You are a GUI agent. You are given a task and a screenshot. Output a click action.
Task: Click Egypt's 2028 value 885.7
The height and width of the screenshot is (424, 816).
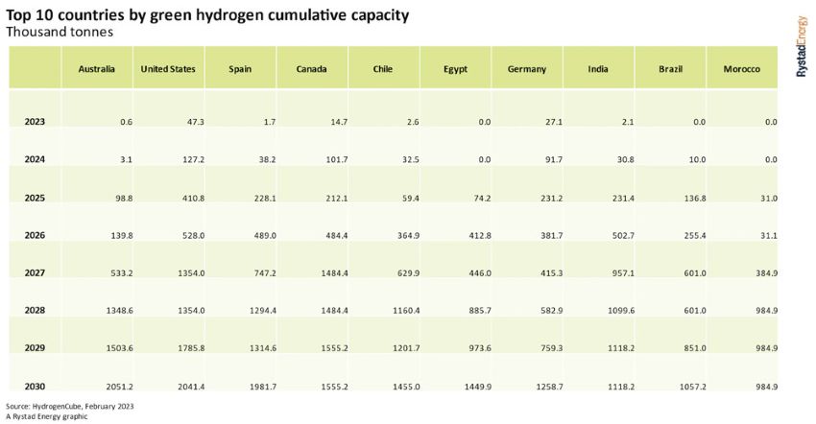[479, 310]
